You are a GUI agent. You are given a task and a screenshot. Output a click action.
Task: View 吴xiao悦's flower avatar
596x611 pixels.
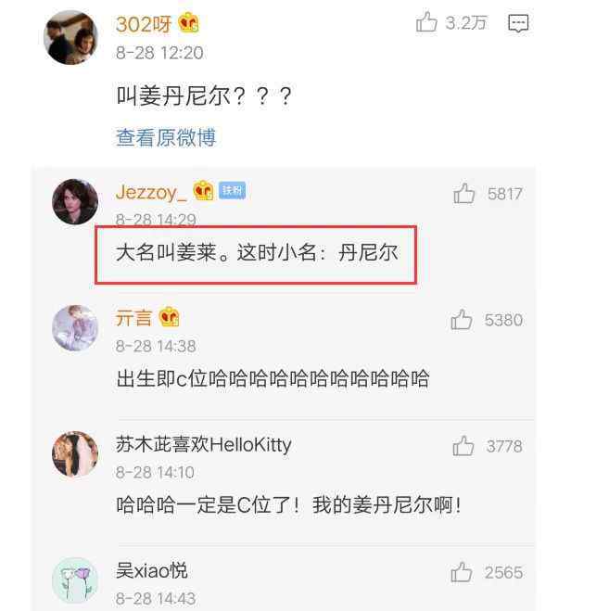pyautogui.click(x=75, y=580)
